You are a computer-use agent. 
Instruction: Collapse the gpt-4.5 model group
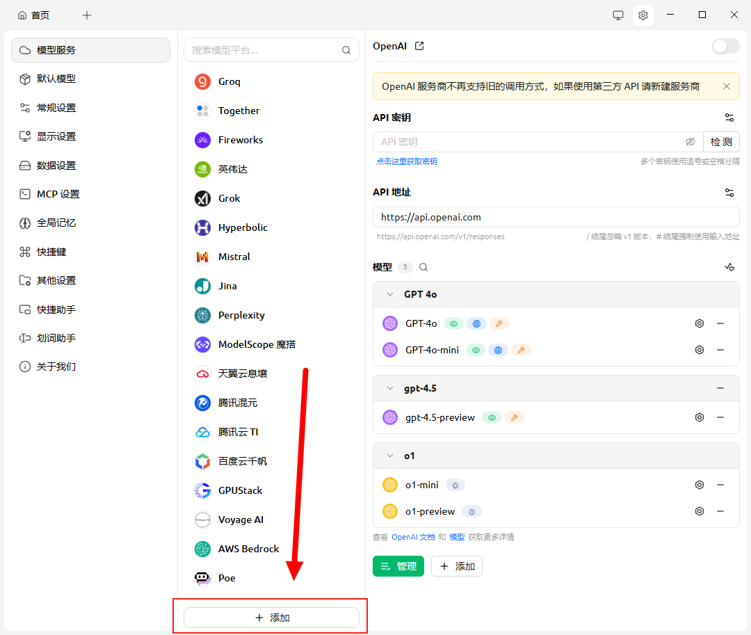click(390, 388)
